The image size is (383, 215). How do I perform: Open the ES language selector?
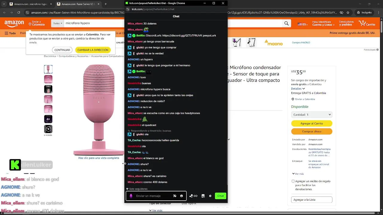point(303,24)
